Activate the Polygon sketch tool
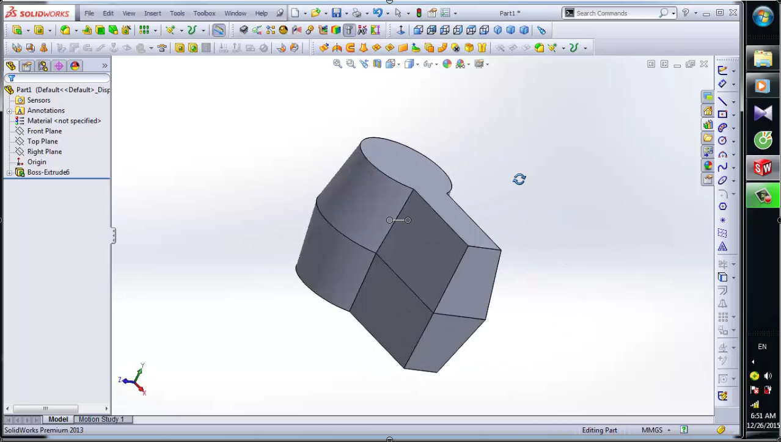 [x=722, y=206]
